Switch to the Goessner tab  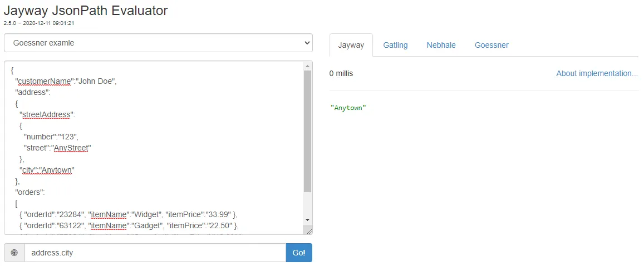[x=491, y=45]
